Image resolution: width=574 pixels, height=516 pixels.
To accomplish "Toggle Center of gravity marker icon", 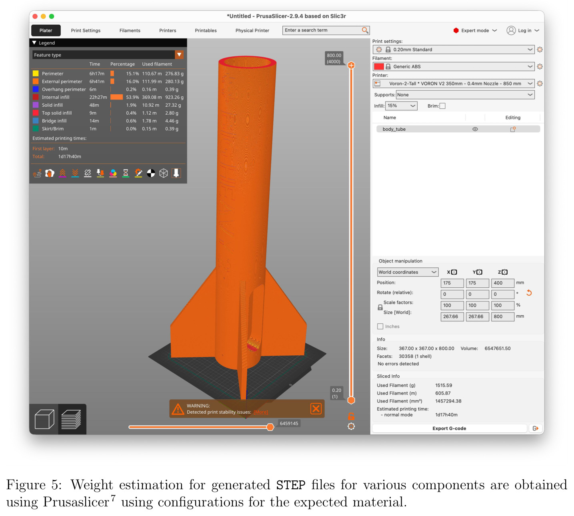I will tap(151, 173).
